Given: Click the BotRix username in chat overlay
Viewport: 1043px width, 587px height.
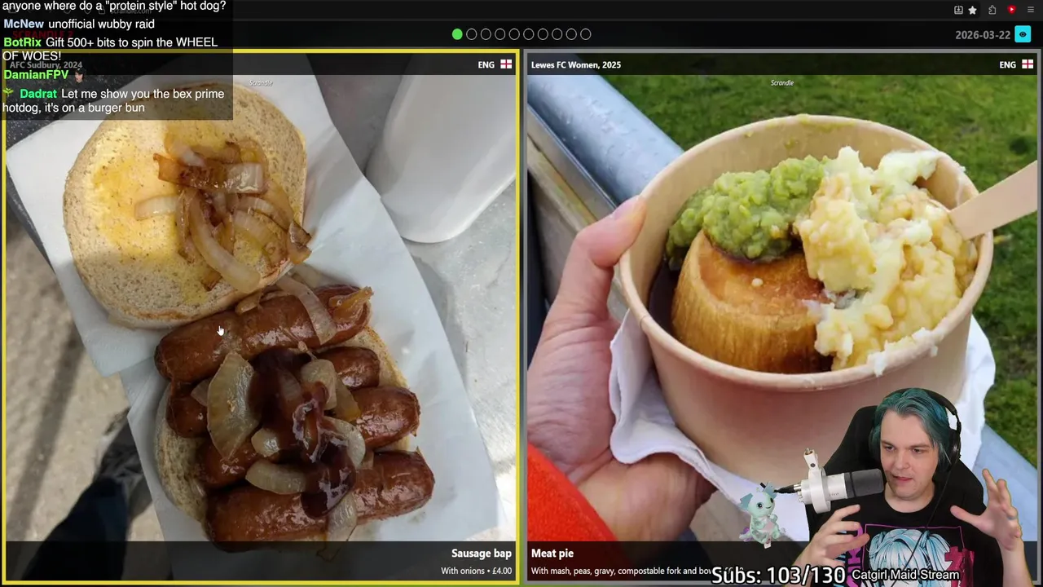Looking at the screenshot, I should pos(22,42).
